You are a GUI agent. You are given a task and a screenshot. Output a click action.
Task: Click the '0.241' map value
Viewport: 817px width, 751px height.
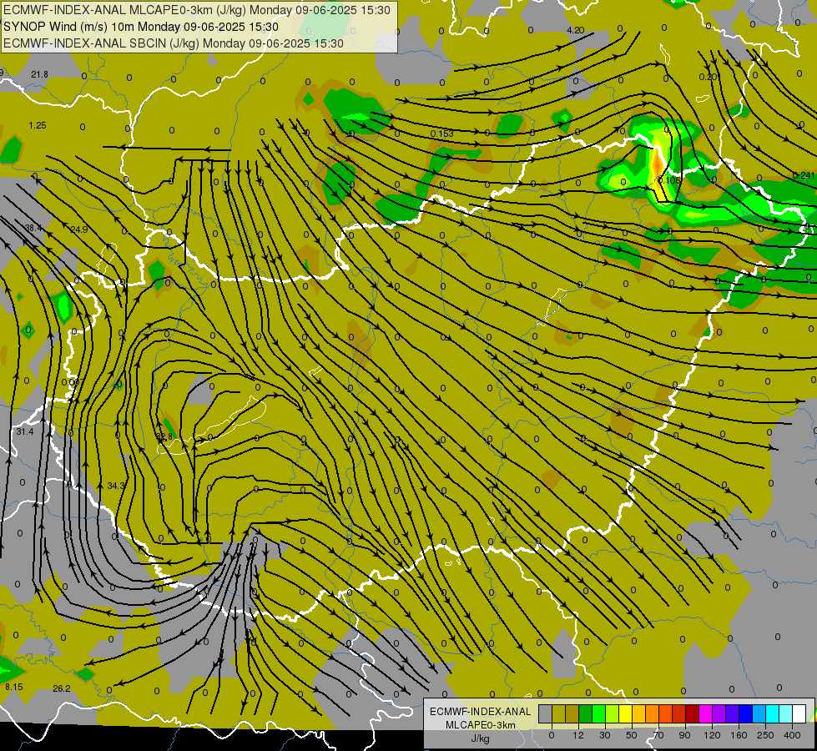pos(804,175)
